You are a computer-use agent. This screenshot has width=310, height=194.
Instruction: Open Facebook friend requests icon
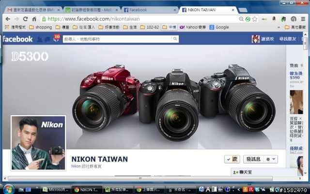pyautogui.click(x=40, y=39)
